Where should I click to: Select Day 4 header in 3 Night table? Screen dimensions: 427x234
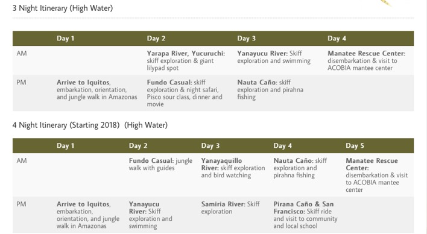(x=337, y=39)
